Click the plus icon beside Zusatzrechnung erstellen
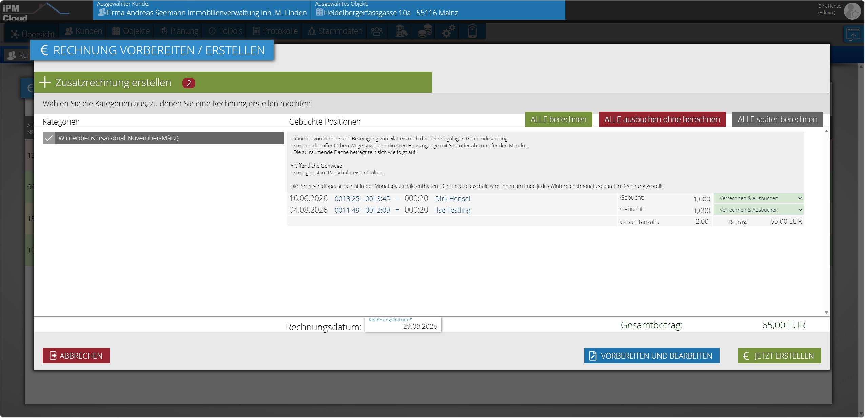 point(45,82)
